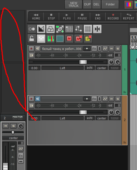Toggle auto-crossfade icon in toolbar
This screenshot has width=137, height=170.
click(41, 29)
